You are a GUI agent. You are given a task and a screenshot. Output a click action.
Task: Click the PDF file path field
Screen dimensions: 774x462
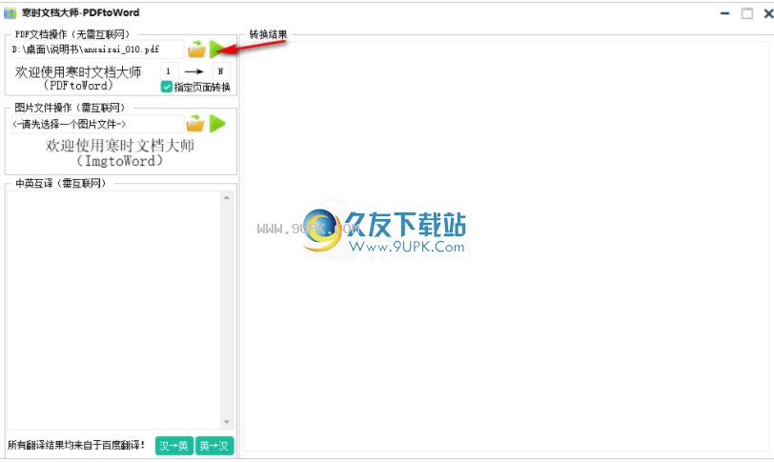click(x=97, y=50)
